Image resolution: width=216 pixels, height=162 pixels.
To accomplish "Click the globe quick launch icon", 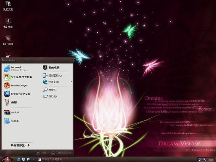I will pos(23,159).
